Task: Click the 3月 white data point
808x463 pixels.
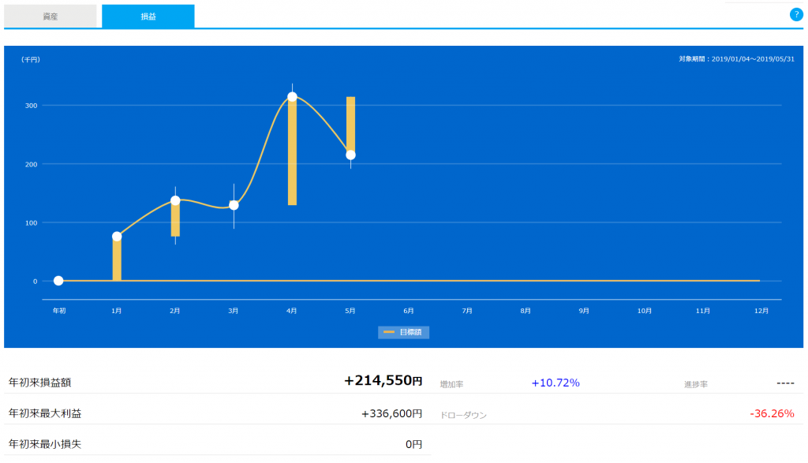Action: (x=234, y=205)
